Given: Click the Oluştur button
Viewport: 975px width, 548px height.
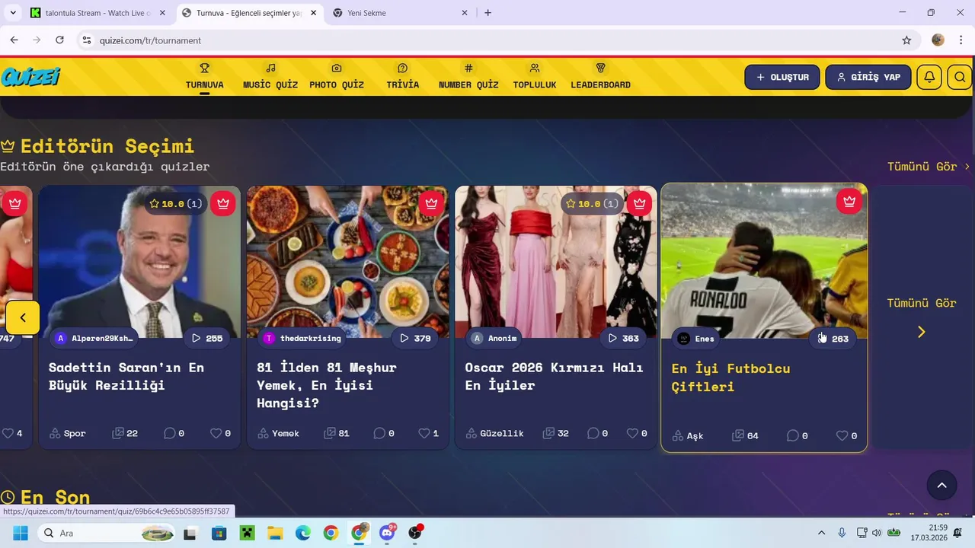Looking at the screenshot, I should [782, 77].
